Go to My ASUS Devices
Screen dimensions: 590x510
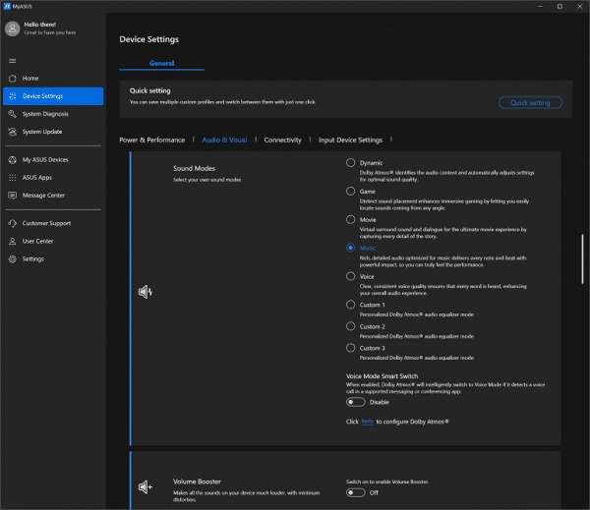45,159
